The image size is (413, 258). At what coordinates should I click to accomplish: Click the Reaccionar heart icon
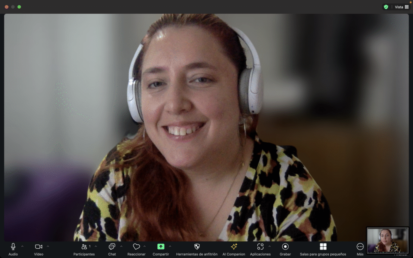click(x=136, y=246)
